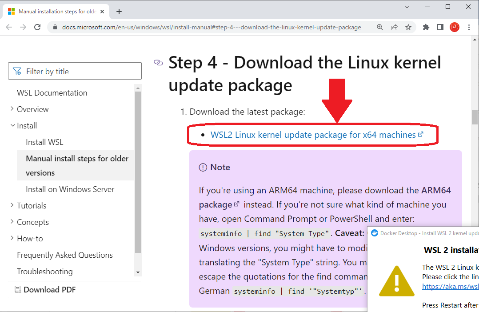Open Install WSL page
479x312 pixels.
click(44, 142)
